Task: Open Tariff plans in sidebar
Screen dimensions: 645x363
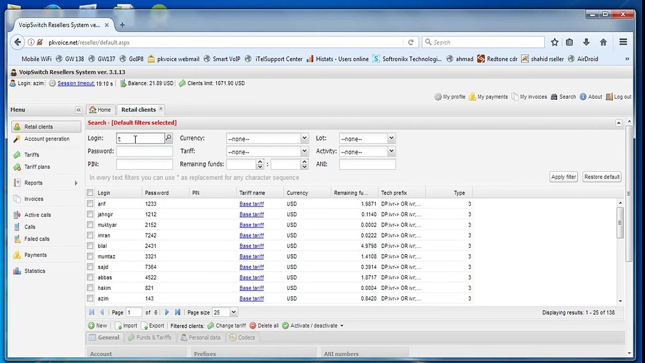Action: 46,167
